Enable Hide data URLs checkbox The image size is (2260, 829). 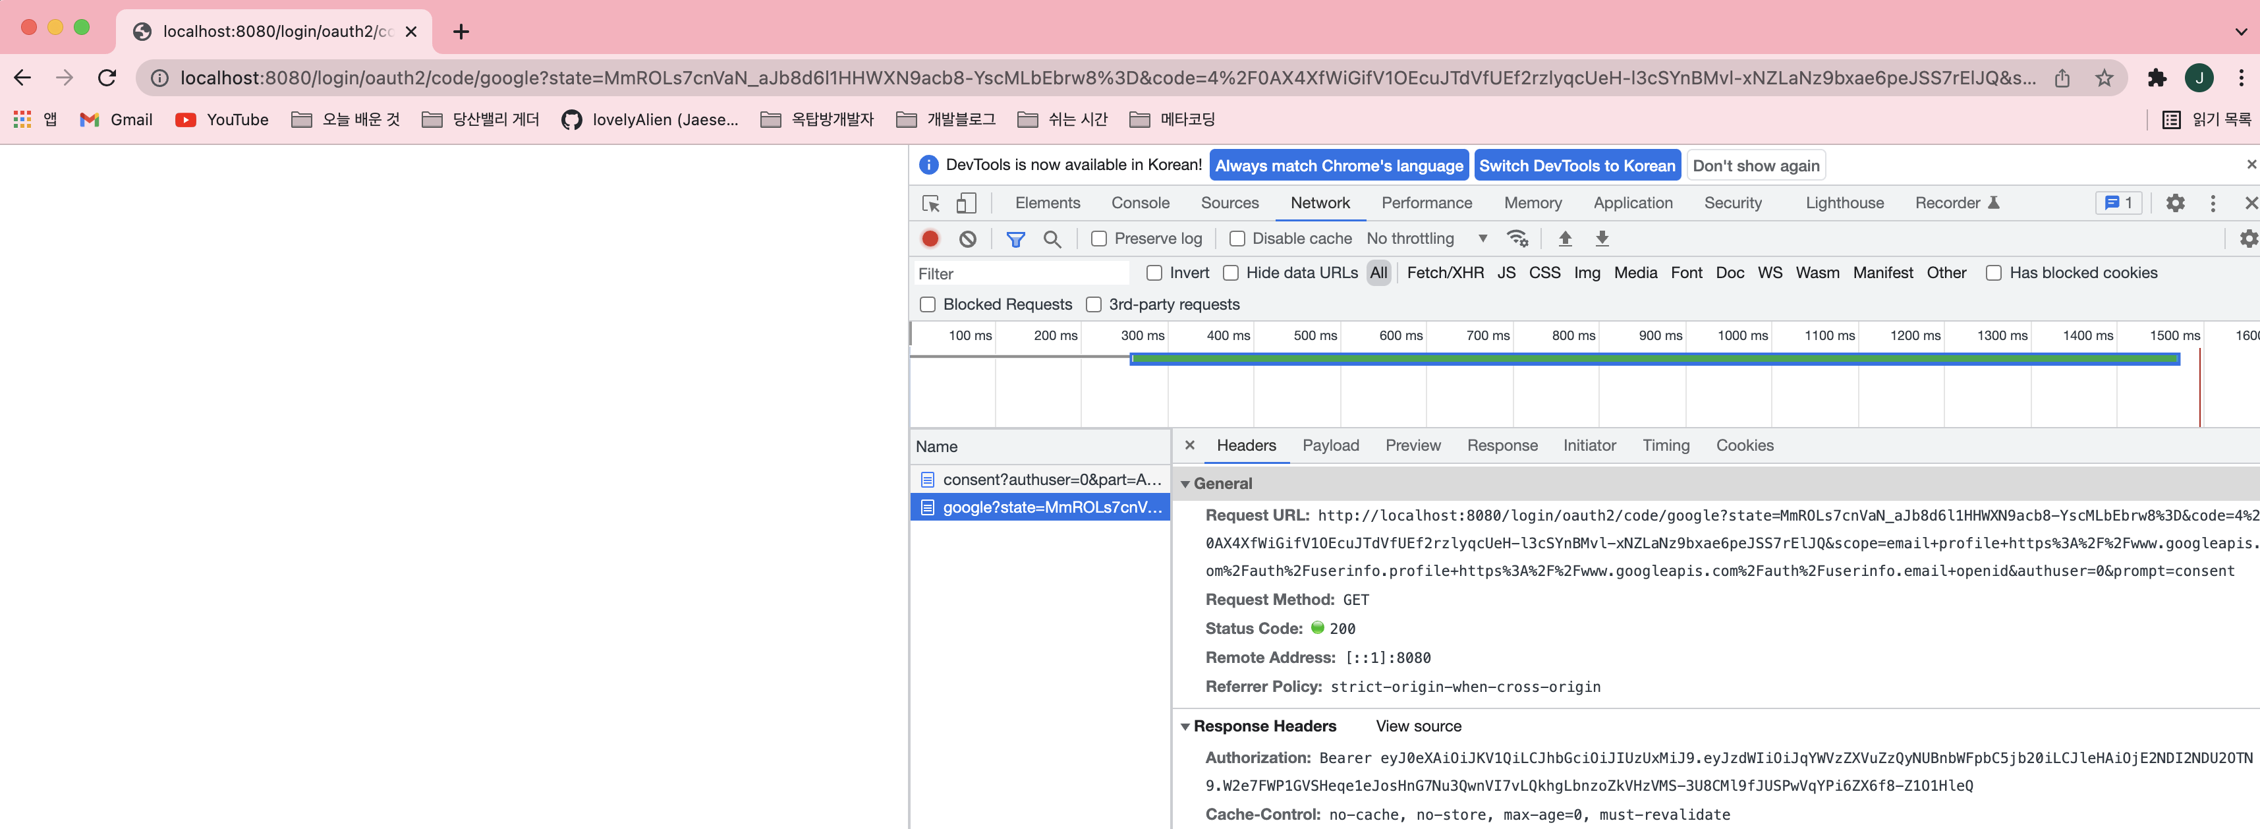coord(1231,273)
